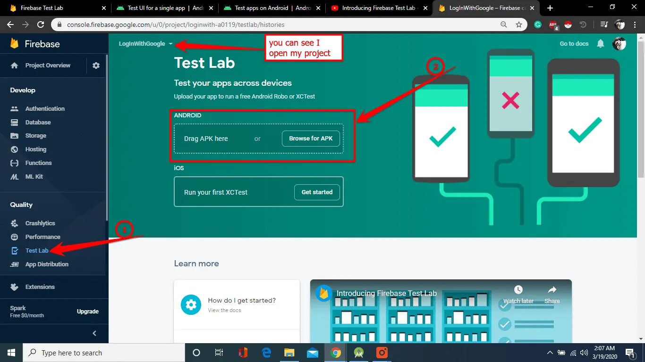Click the Test Lab checklist icon
This screenshot has height=362, width=645.
(x=15, y=251)
